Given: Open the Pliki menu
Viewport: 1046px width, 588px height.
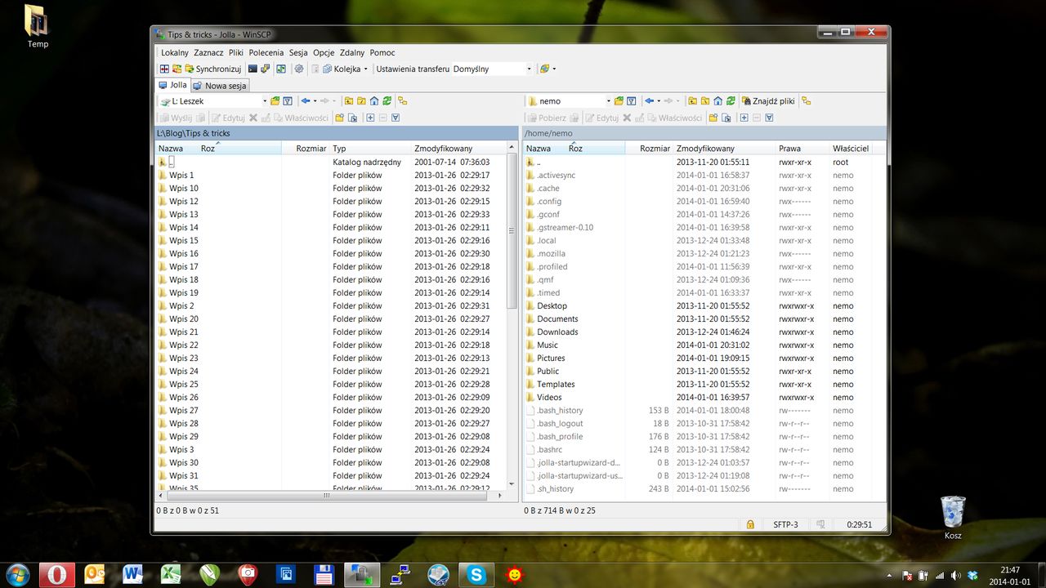Looking at the screenshot, I should tap(236, 52).
